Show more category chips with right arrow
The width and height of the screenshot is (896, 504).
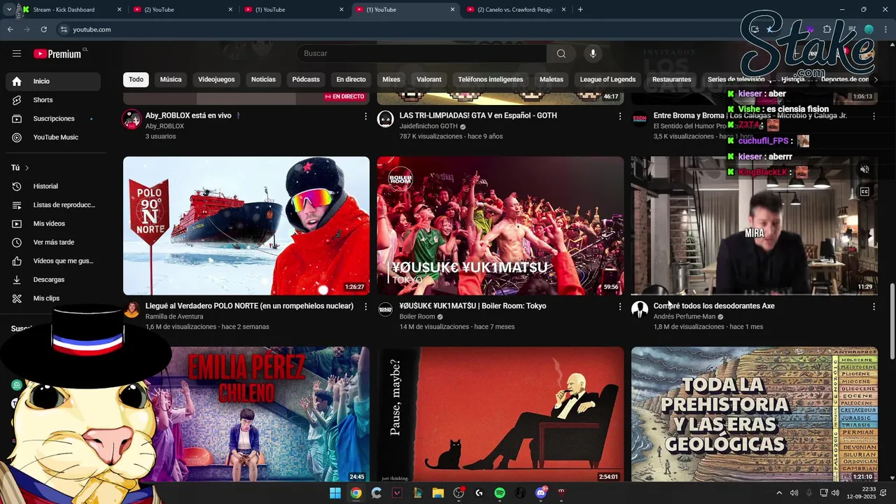point(875,80)
